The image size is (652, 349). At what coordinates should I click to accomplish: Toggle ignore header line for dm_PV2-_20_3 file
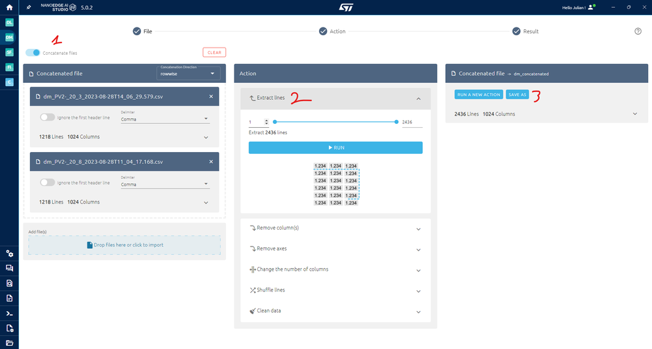48,117
